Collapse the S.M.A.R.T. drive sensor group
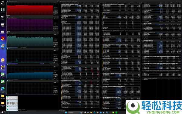This screenshot has height=114, width=182. (101, 73)
